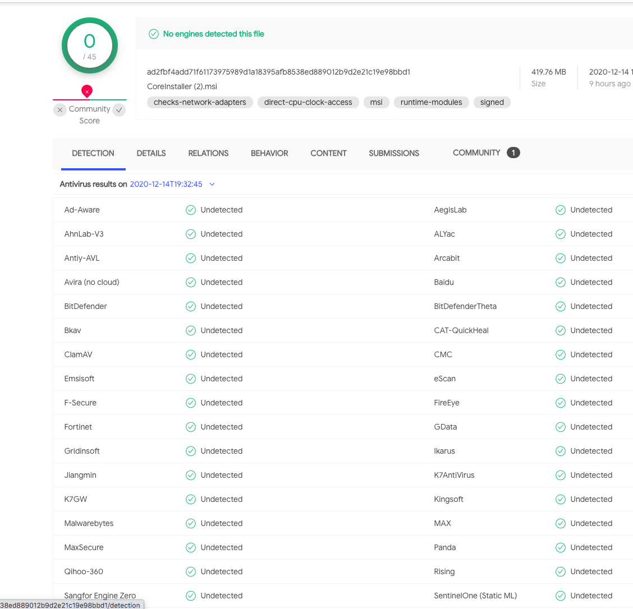The width and height of the screenshot is (633, 609).
Task: Click the file hash ad2fbf4add71f6... text
Action: 278,72
